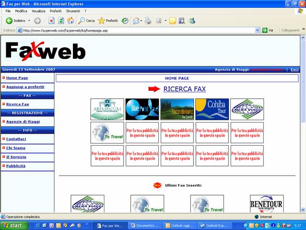
Task: Open the Toscana landscape ad banner
Action: tap(177, 109)
